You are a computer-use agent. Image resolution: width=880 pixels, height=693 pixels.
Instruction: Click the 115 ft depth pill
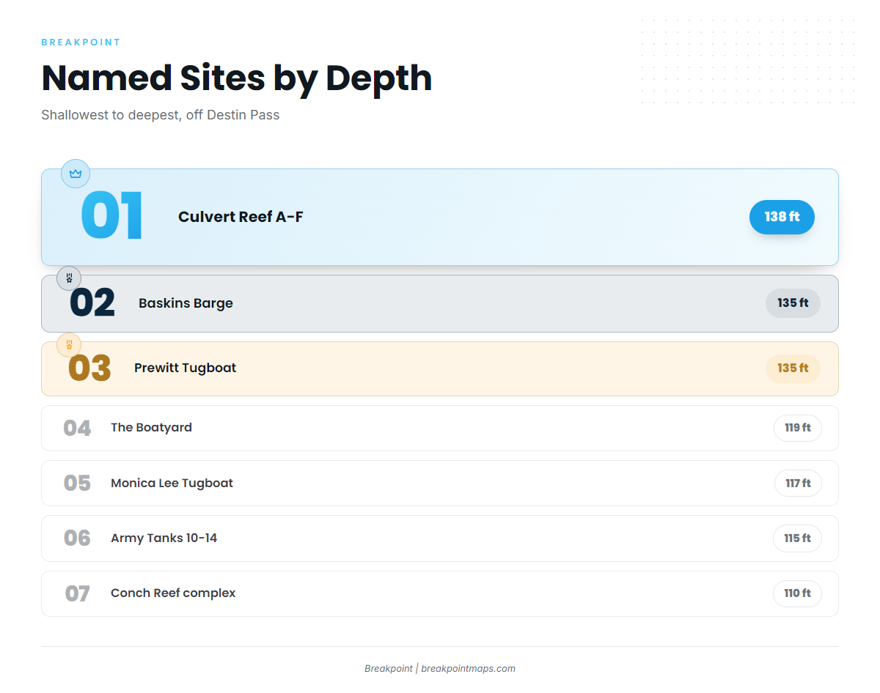[x=797, y=538]
